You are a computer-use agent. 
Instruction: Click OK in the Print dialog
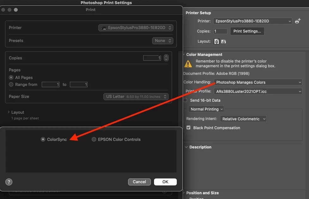click(x=165, y=182)
